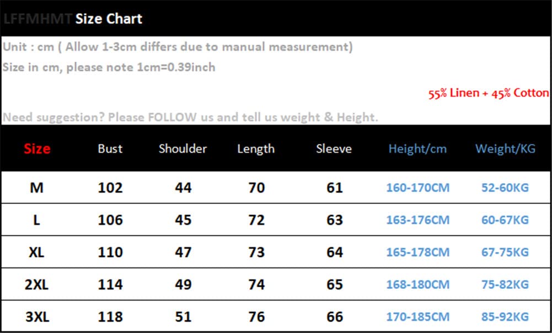Click the red 55% Linen + 45% Cotton text
The height and width of the screenshot is (333, 552).
pos(488,93)
